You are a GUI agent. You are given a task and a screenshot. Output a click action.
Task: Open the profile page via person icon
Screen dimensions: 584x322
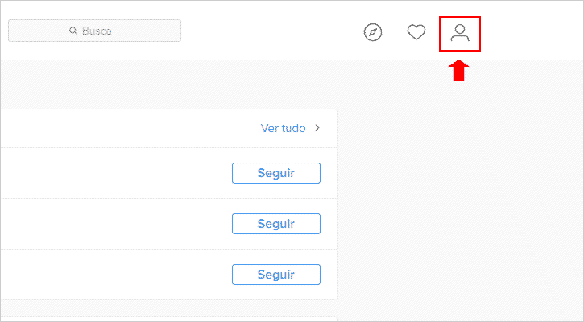(x=460, y=33)
